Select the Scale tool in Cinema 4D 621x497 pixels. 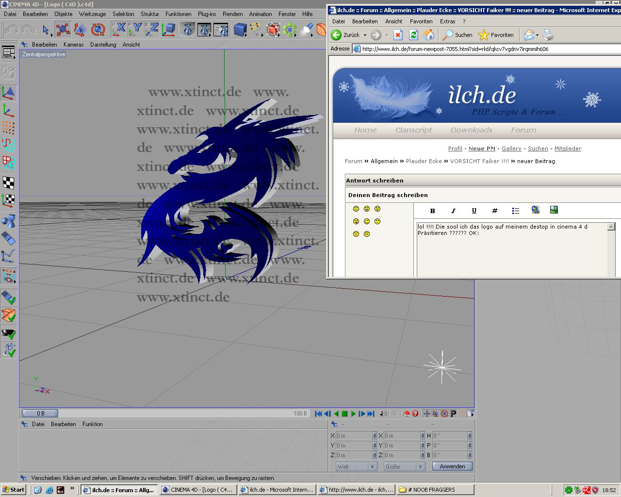pos(80,30)
